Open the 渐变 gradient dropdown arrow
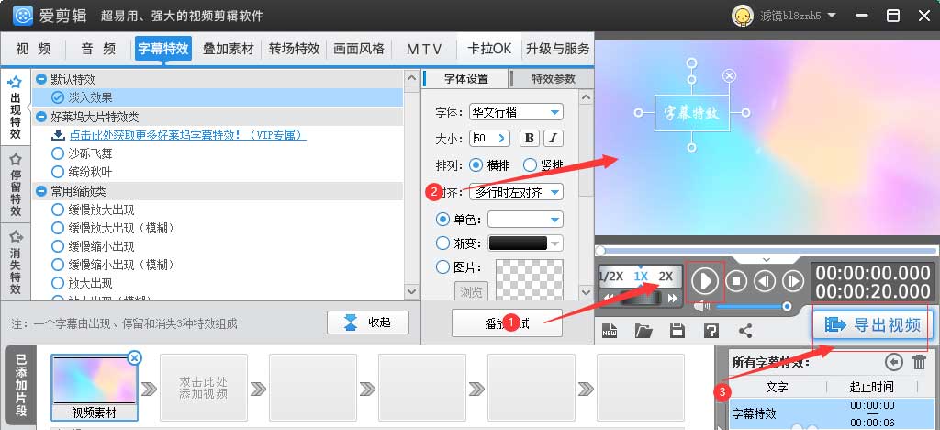 coord(555,243)
